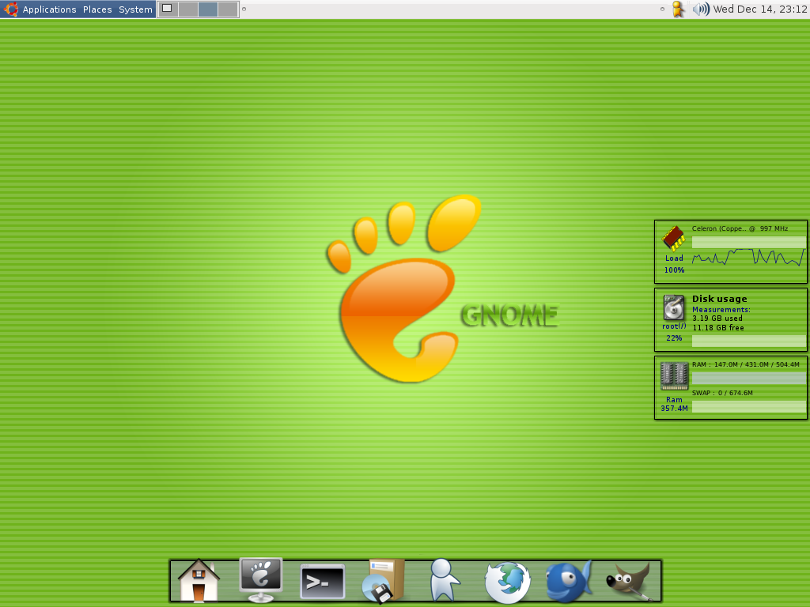Click the disk usage progress bar
Image resolution: width=810 pixels, height=607 pixels.
[748, 341]
